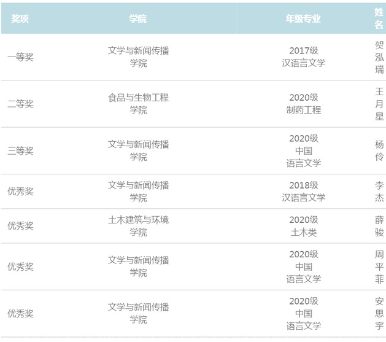Select the 土木建筑与环境学院 cell
The image size is (386, 342).
[138, 225]
